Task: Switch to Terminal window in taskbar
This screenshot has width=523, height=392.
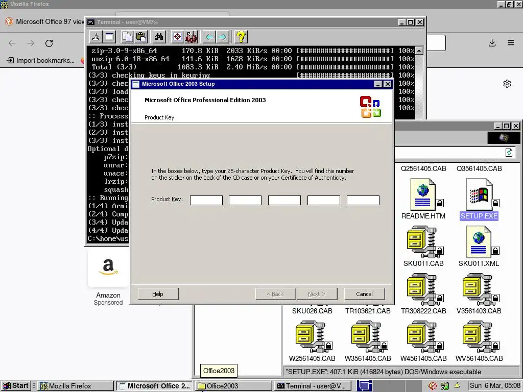Action: (x=313, y=386)
